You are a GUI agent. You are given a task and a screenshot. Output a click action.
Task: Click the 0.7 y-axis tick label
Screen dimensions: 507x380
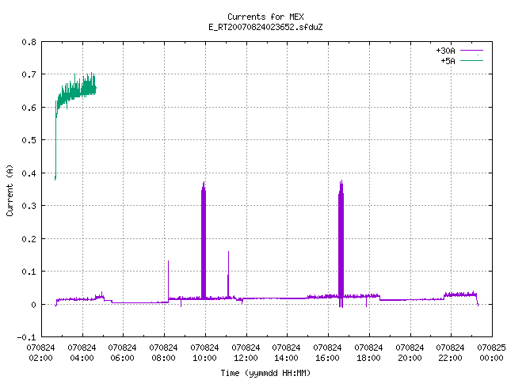(29, 74)
